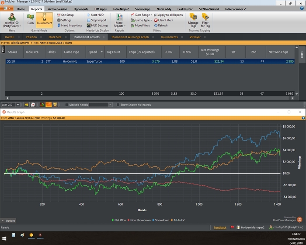Image resolution: width=306 pixels, height=245 pixels.
Task: Open HUD Settings
Action: [97, 25]
